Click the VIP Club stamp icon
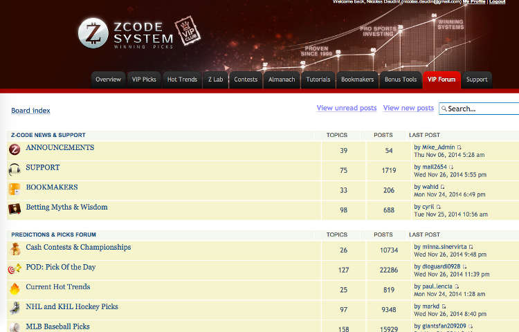519x332 pixels. click(188, 30)
